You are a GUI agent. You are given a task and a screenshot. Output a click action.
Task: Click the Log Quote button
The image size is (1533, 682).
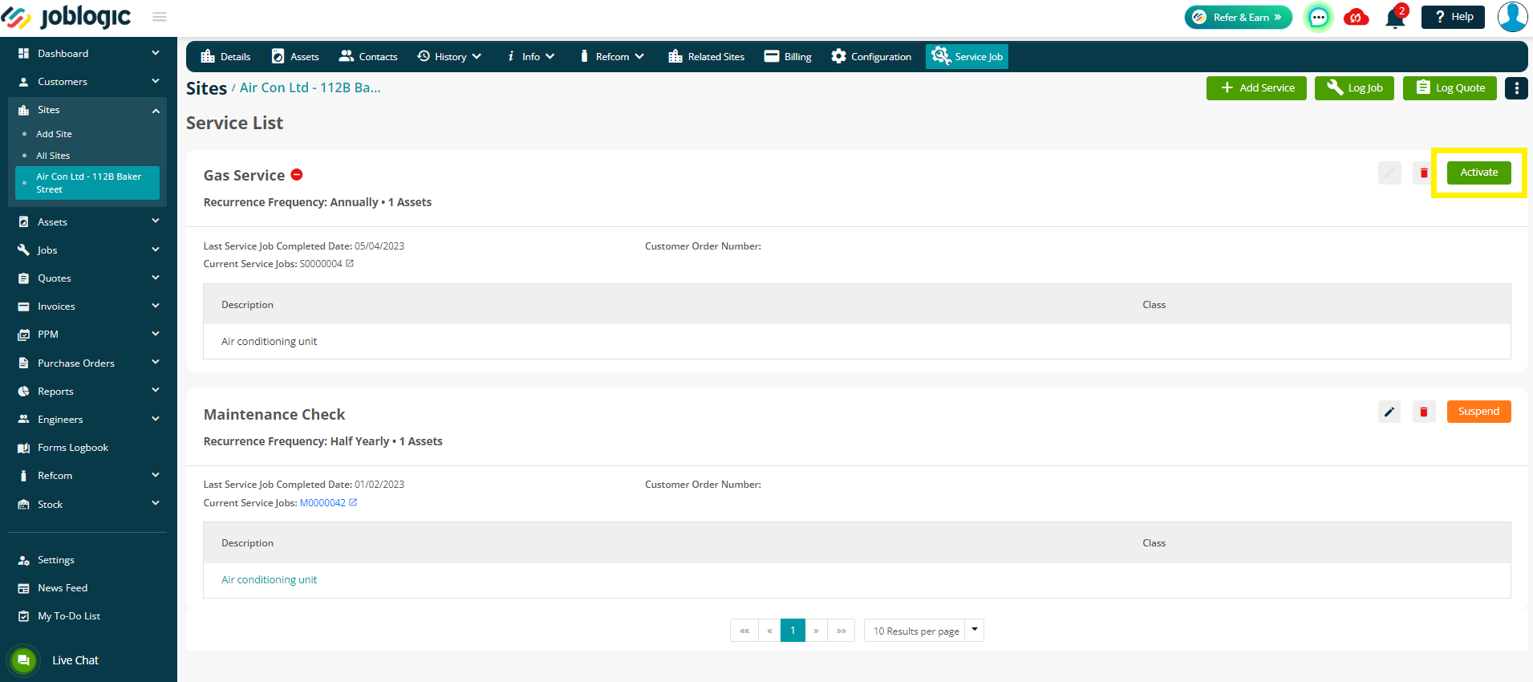click(x=1450, y=88)
